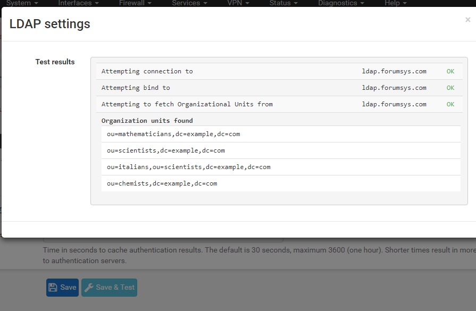
Task: Open the Firewall dropdown
Action: pyautogui.click(x=135, y=3)
